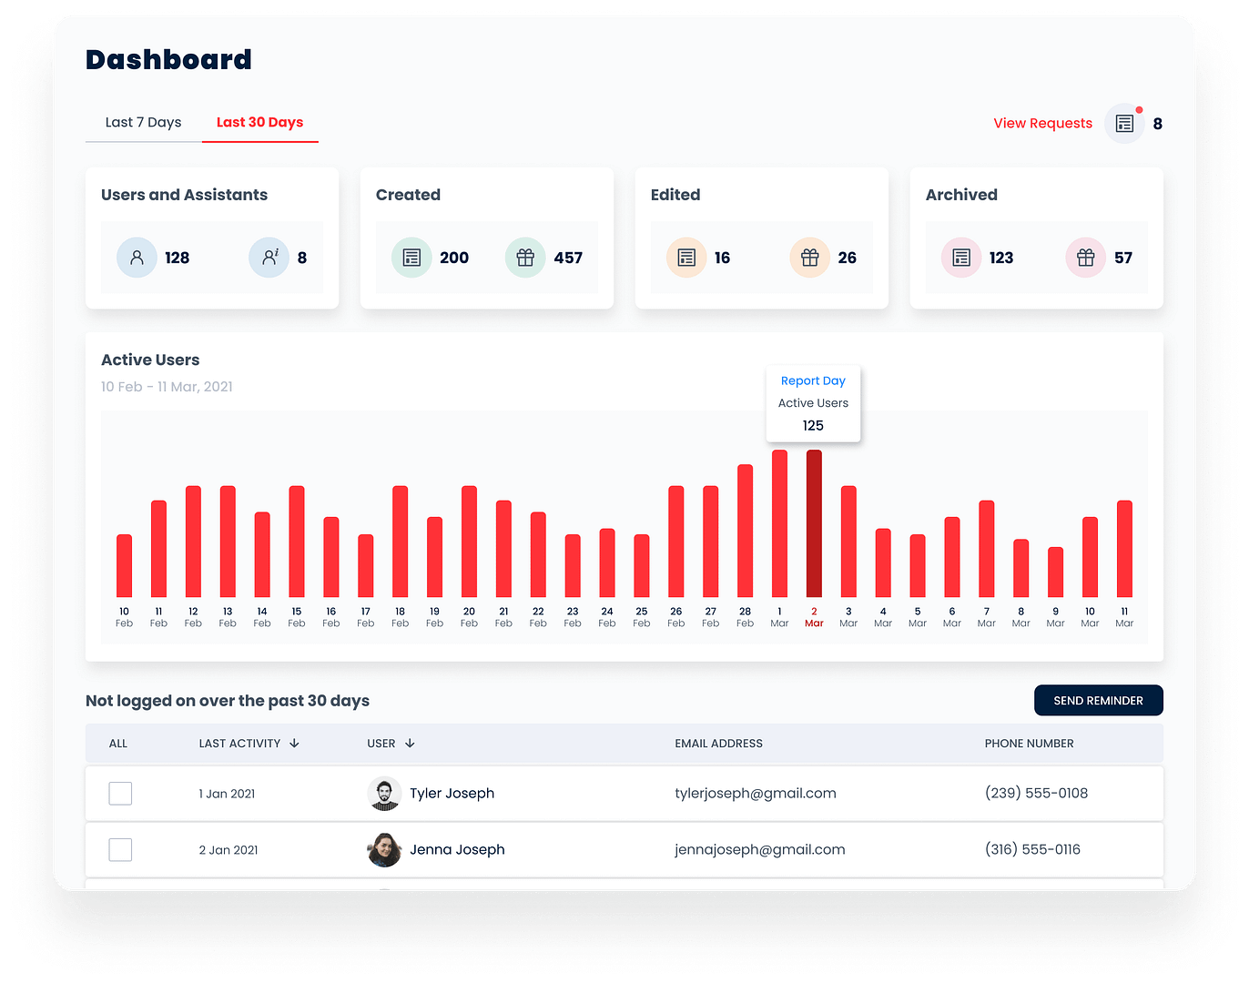Select the 10 Feb chart bar
Screen dimensions: 1249x983
124,566
